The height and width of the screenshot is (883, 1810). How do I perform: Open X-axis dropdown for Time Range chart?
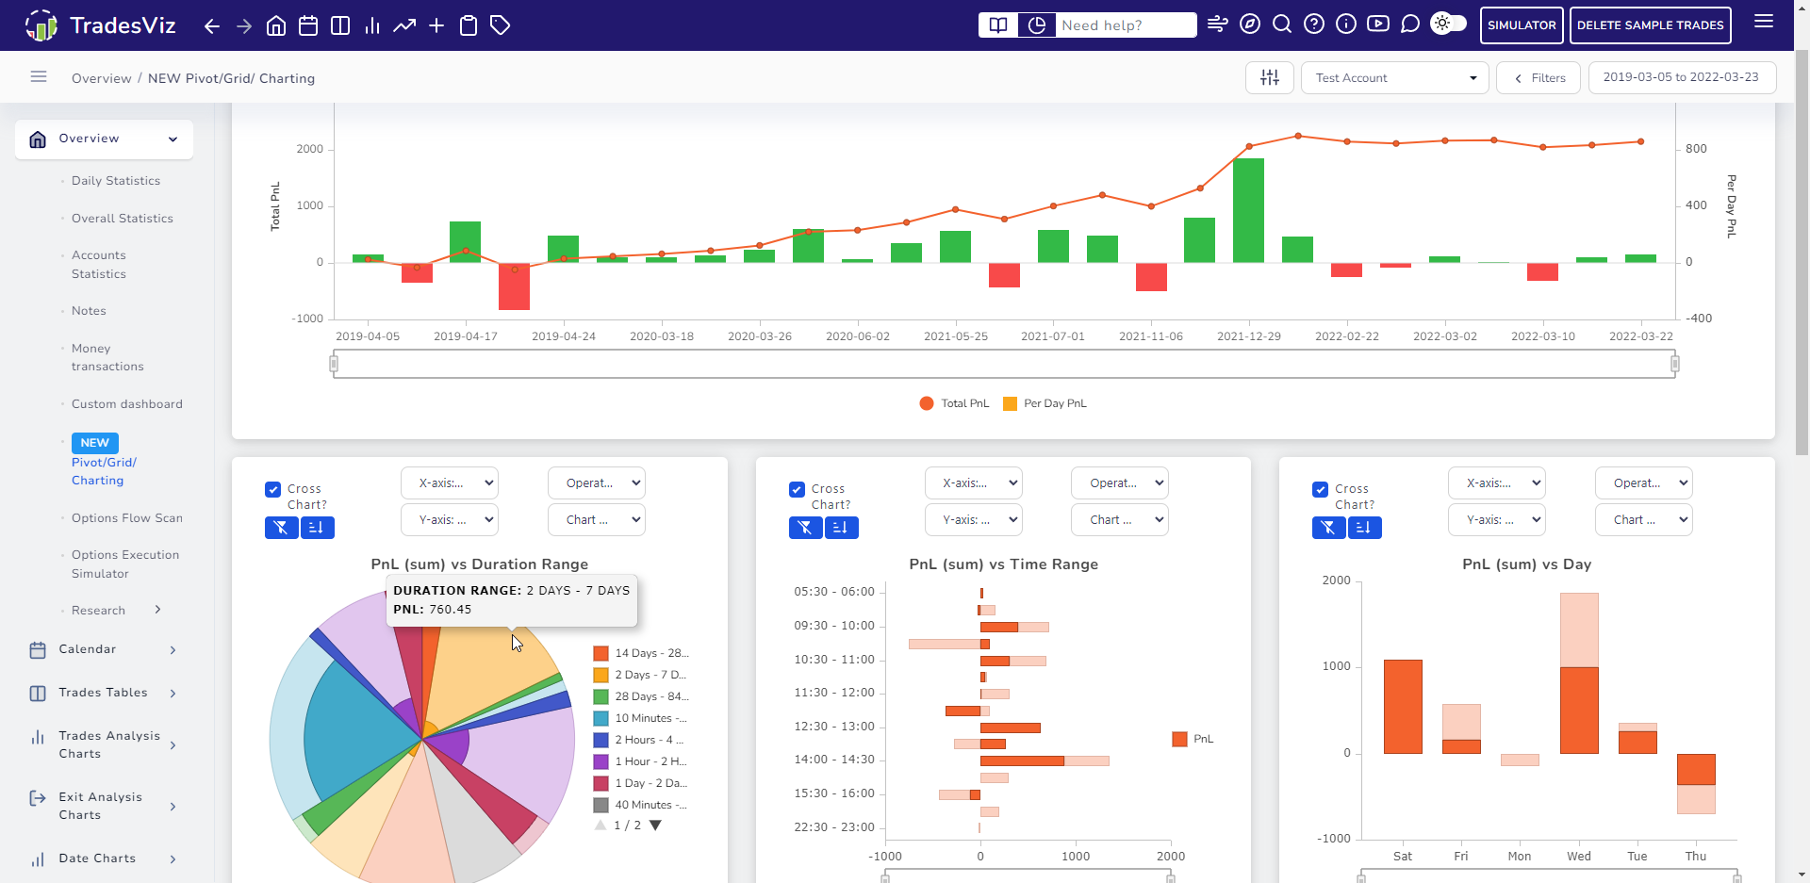(x=973, y=483)
